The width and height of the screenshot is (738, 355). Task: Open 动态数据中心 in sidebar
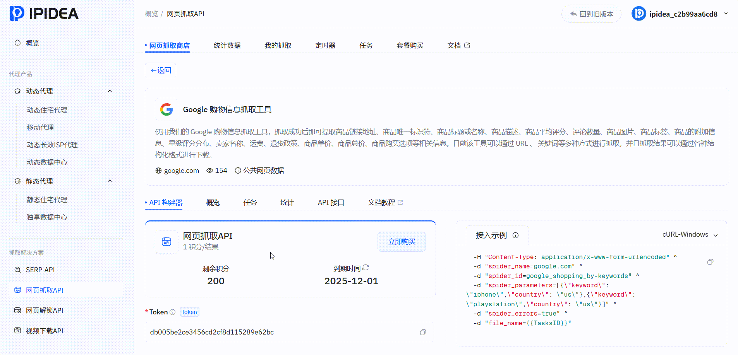coord(47,162)
